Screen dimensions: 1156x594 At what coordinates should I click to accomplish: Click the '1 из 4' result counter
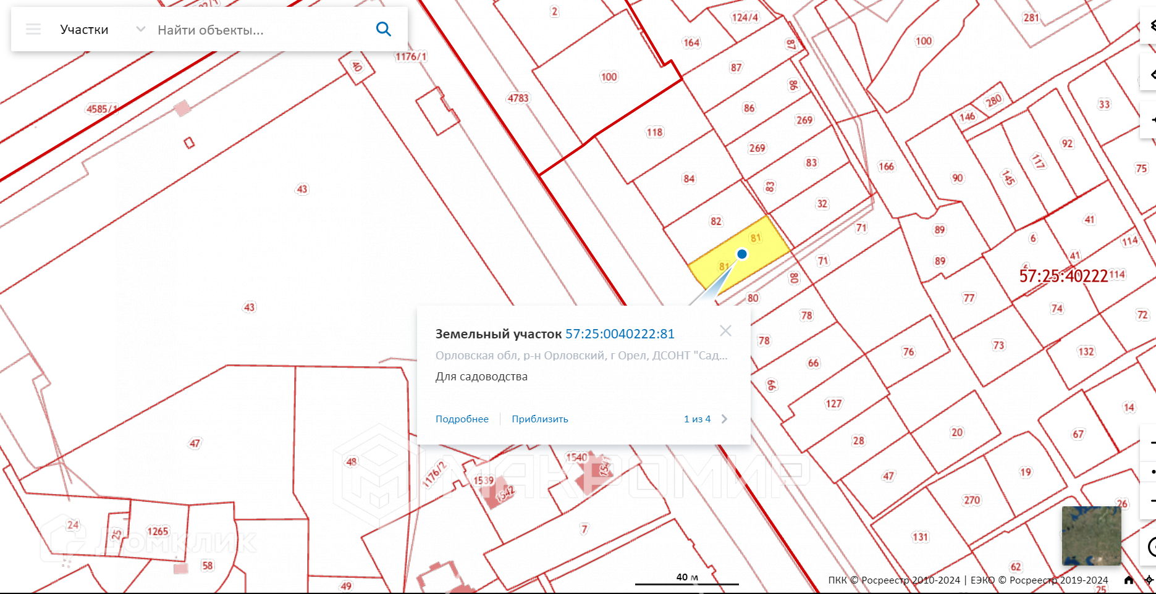click(x=697, y=419)
